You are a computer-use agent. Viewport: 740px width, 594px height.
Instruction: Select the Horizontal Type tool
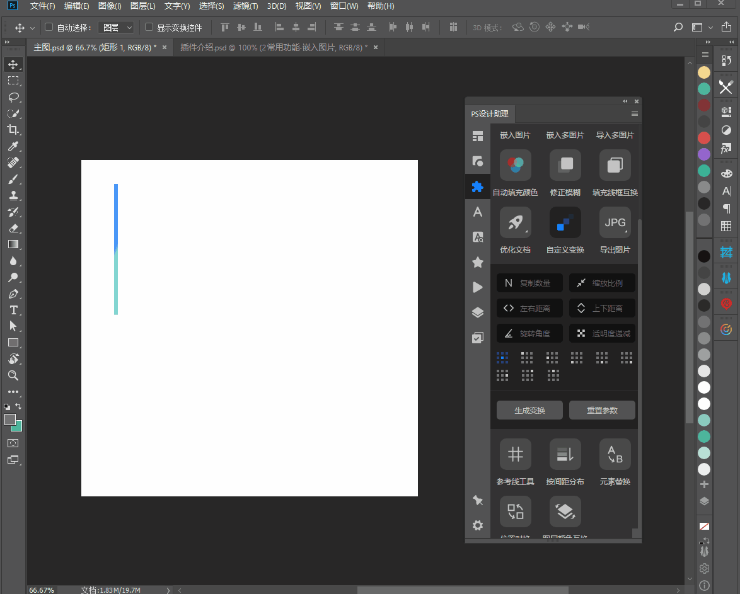point(13,310)
